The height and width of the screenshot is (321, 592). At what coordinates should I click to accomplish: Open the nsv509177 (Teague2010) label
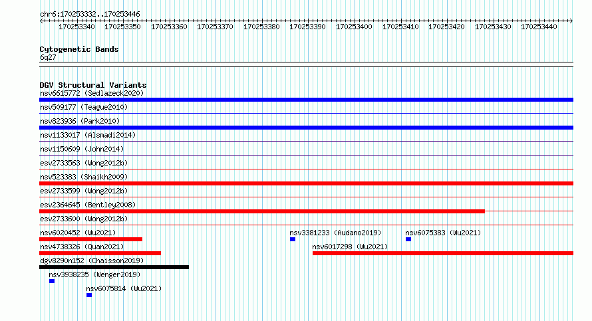point(84,107)
